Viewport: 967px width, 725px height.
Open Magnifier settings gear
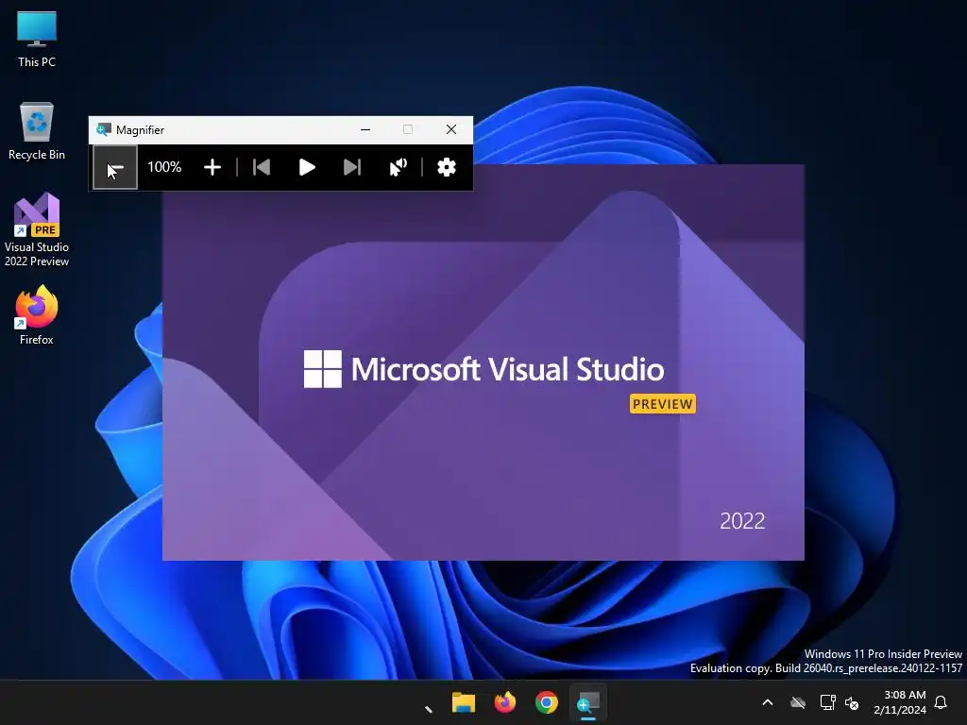[x=447, y=167]
